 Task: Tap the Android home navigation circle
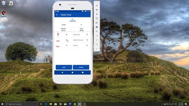point(72,72)
